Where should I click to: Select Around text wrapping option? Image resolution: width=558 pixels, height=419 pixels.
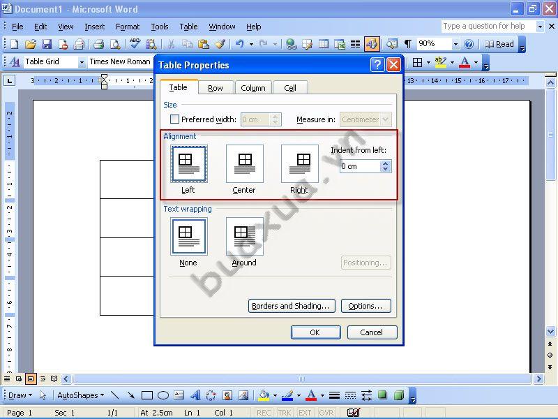(x=245, y=237)
